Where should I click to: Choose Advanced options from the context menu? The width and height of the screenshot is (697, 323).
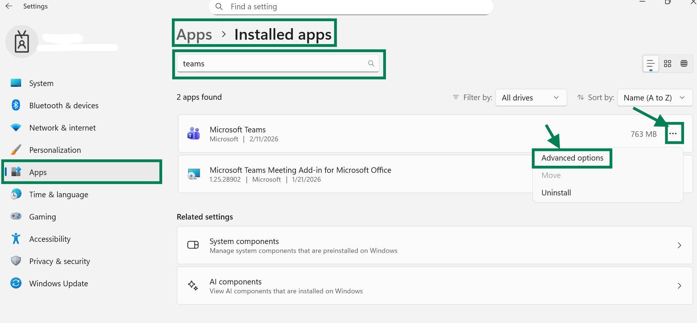point(572,158)
